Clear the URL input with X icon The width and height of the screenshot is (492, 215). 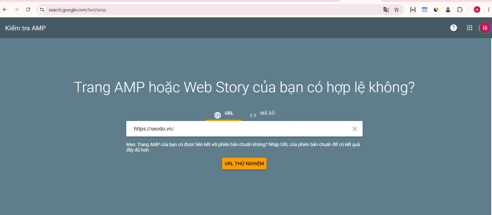[355, 129]
